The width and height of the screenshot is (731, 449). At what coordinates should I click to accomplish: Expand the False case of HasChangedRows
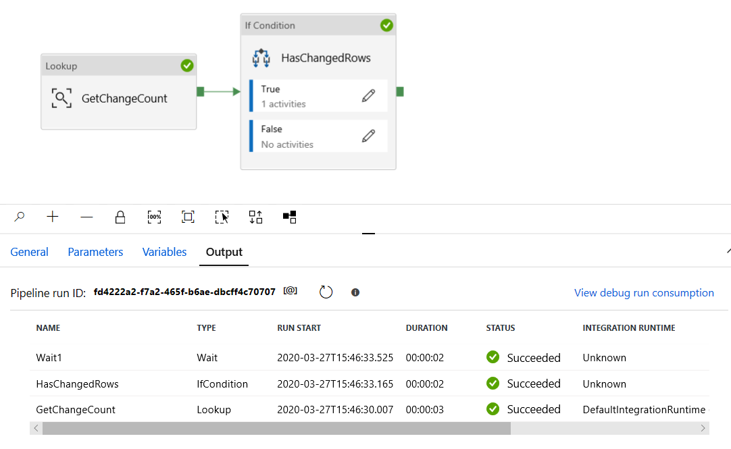[368, 135]
